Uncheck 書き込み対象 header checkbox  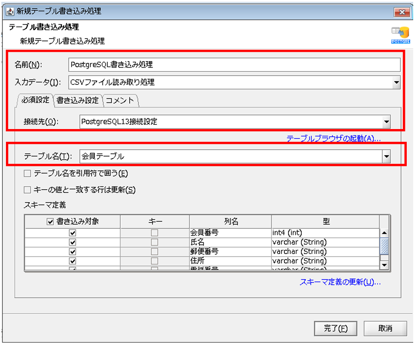(x=50, y=222)
